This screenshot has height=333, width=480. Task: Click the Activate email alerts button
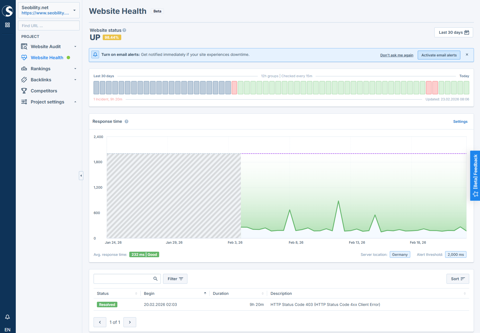(x=439, y=55)
